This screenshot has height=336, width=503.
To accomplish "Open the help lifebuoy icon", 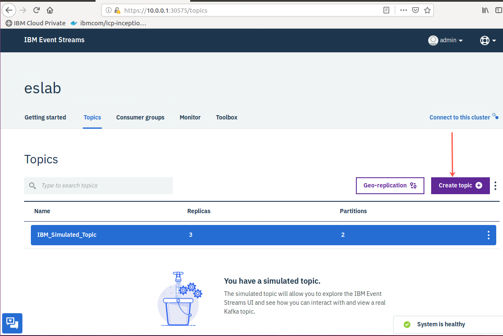I will coord(485,41).
